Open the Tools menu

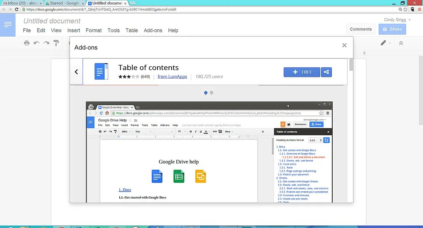point(114,31)
